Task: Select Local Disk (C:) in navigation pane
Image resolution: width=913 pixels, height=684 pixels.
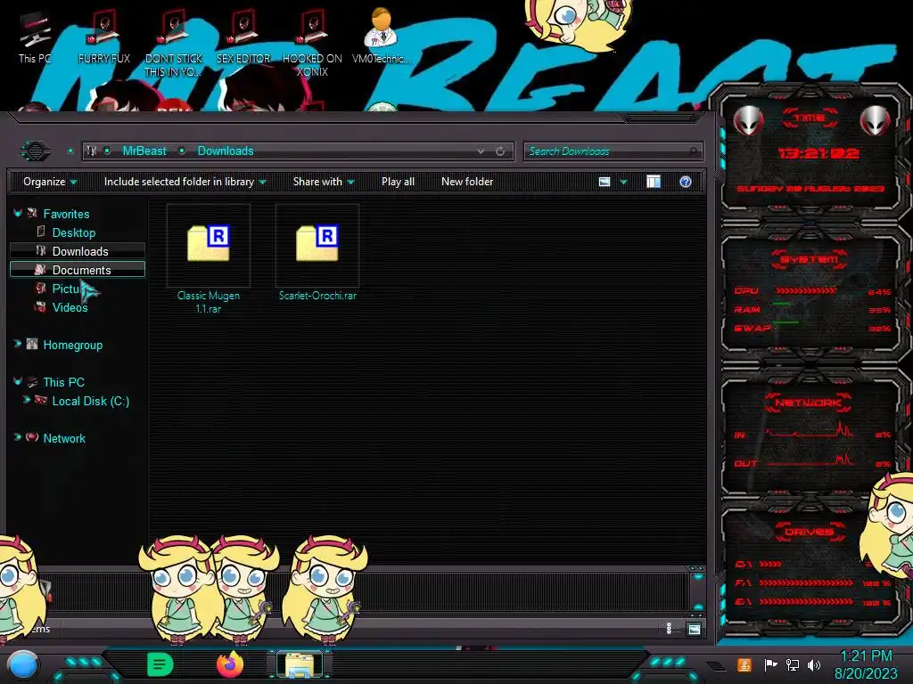Action: coord(91,402)
